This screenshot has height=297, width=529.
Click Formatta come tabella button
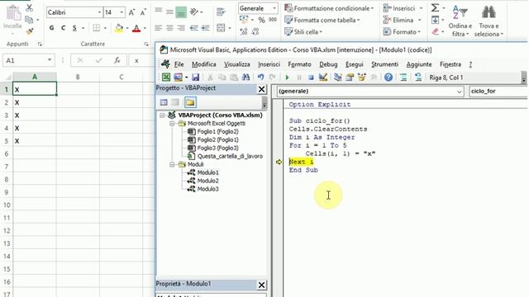(322, 20)
